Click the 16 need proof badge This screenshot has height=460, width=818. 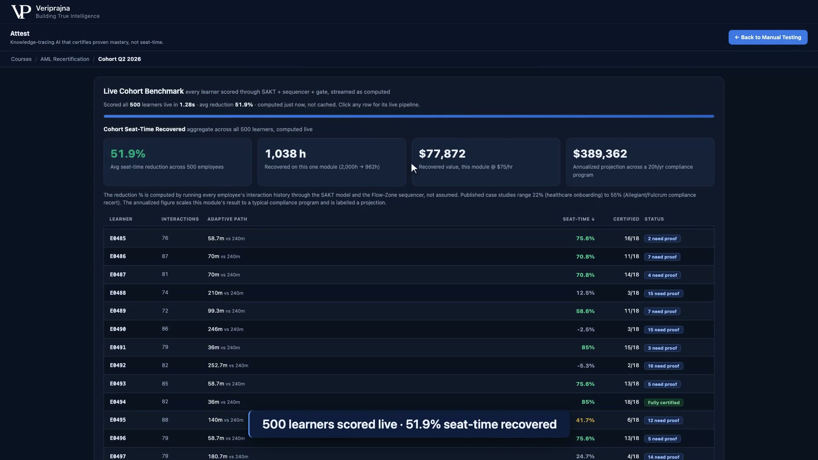[663, 366]
